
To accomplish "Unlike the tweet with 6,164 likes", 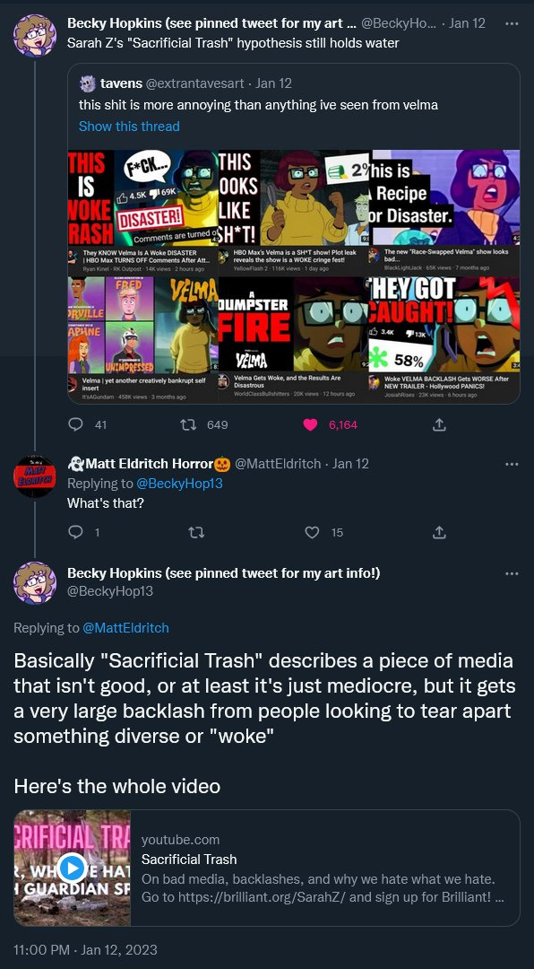I will [311, 424].
